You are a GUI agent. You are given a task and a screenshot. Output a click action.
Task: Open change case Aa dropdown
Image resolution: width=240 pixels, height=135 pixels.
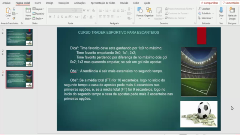[77, 17]
